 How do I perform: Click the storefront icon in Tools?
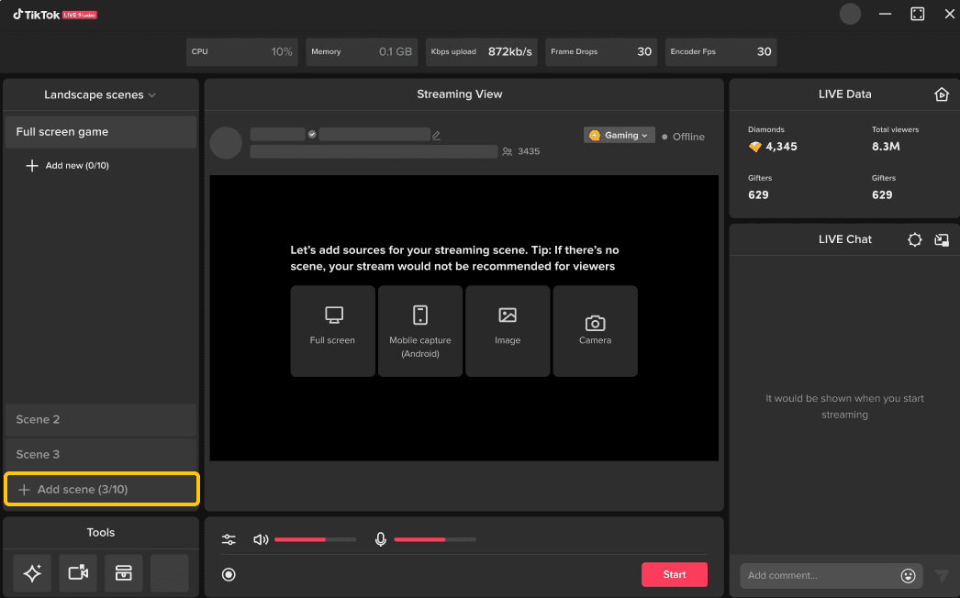tap(124, 573)
